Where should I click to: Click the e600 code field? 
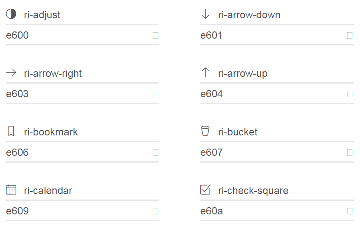point(77,35)
